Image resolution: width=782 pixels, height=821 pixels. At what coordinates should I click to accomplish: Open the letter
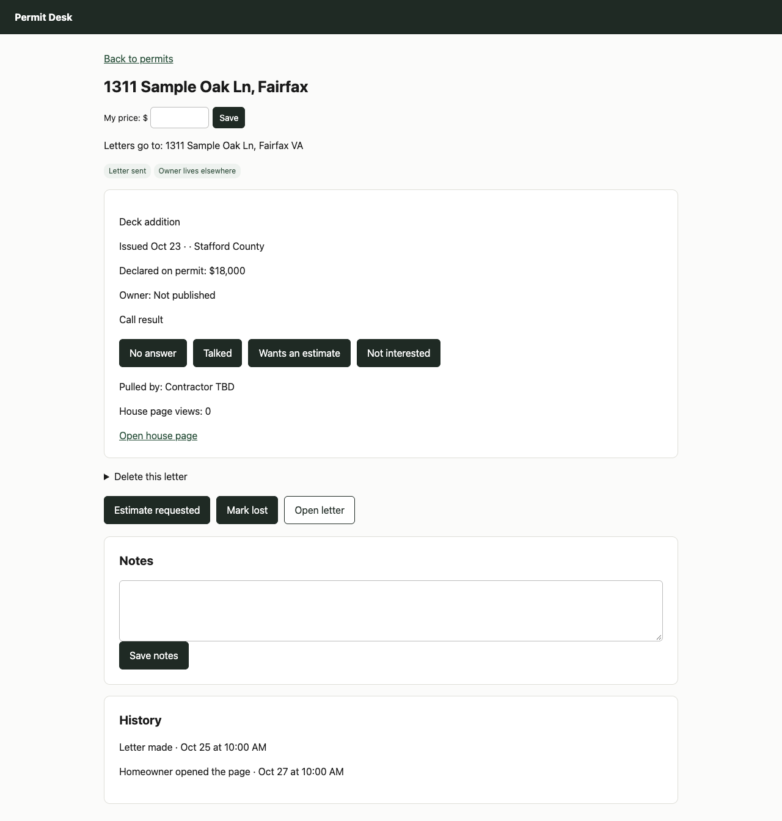click(320, 510)
